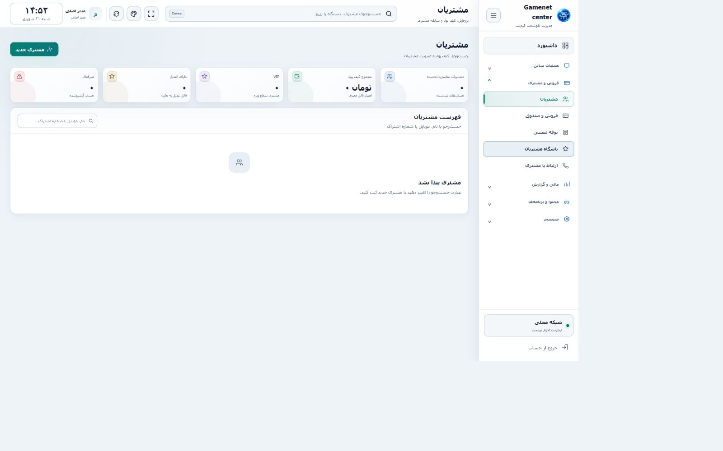Click the magnifier icon in top search bar

[389, 14]
